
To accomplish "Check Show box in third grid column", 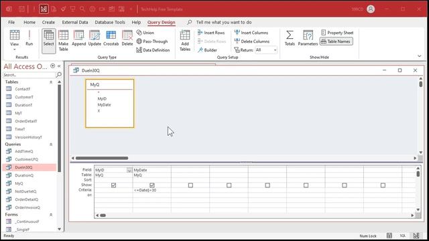I will [190, 185].
